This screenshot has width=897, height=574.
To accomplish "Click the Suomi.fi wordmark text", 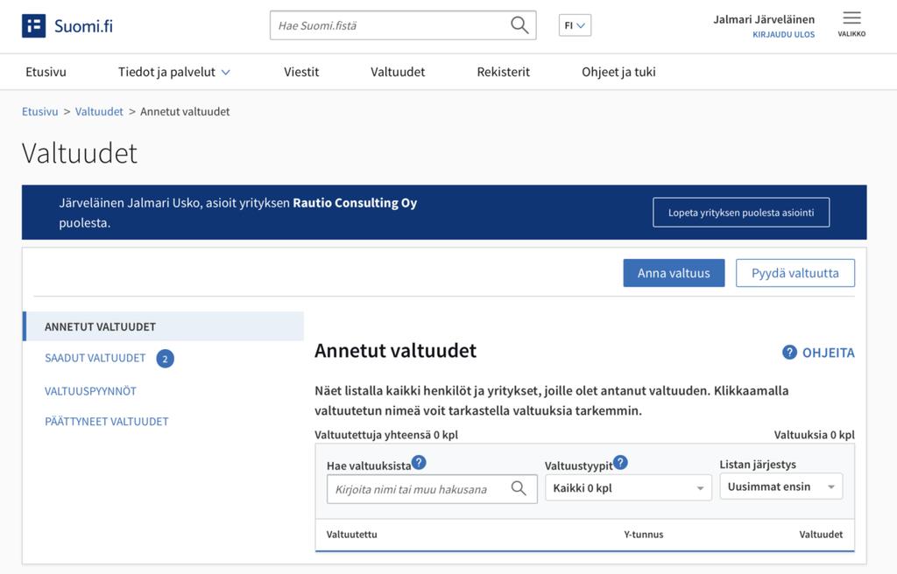I will click(x=83, y=25).
